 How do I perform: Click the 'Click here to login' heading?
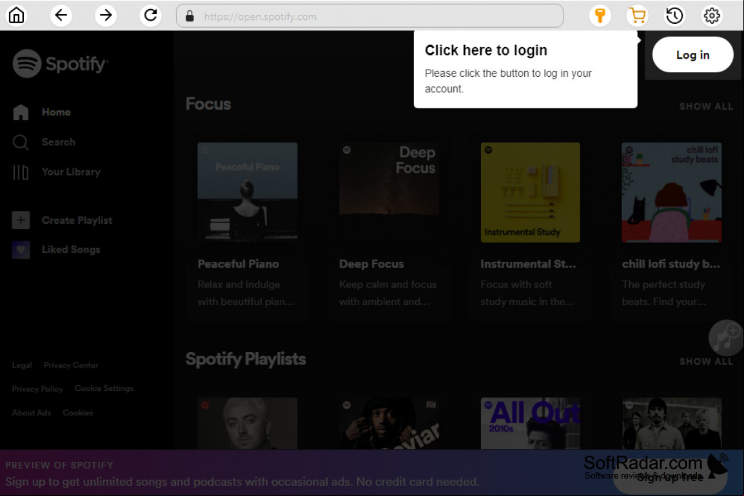tap(486, 50)
